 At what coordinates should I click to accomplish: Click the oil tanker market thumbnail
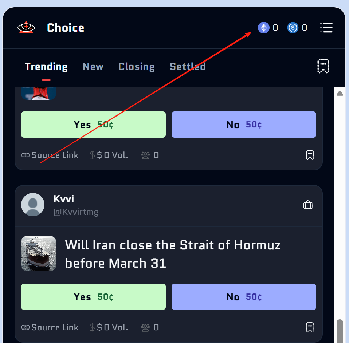tap(39, 253)
